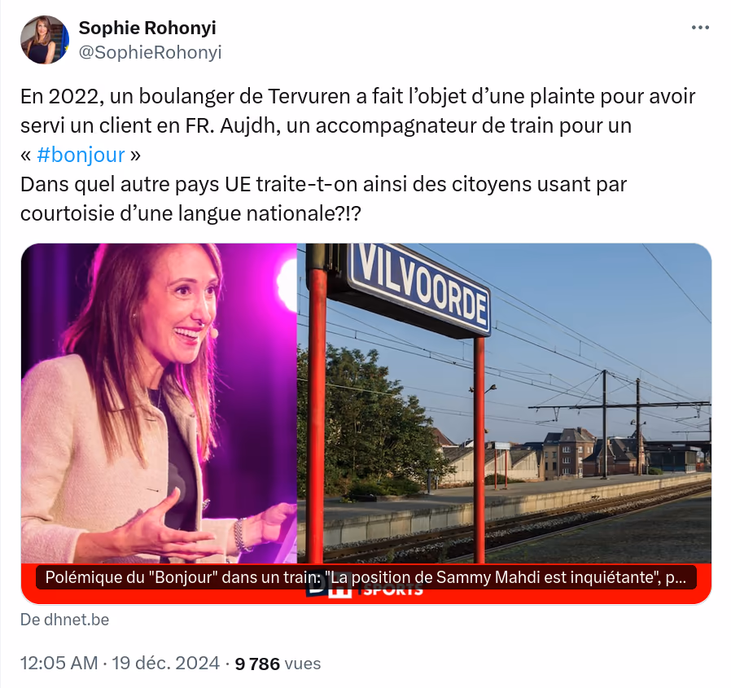Image resolution: width=731 pixels, height=688 pixels.
Task: Open the 'Polémique du Bonjour' headline caption
Action: click(x=365, y=577)
